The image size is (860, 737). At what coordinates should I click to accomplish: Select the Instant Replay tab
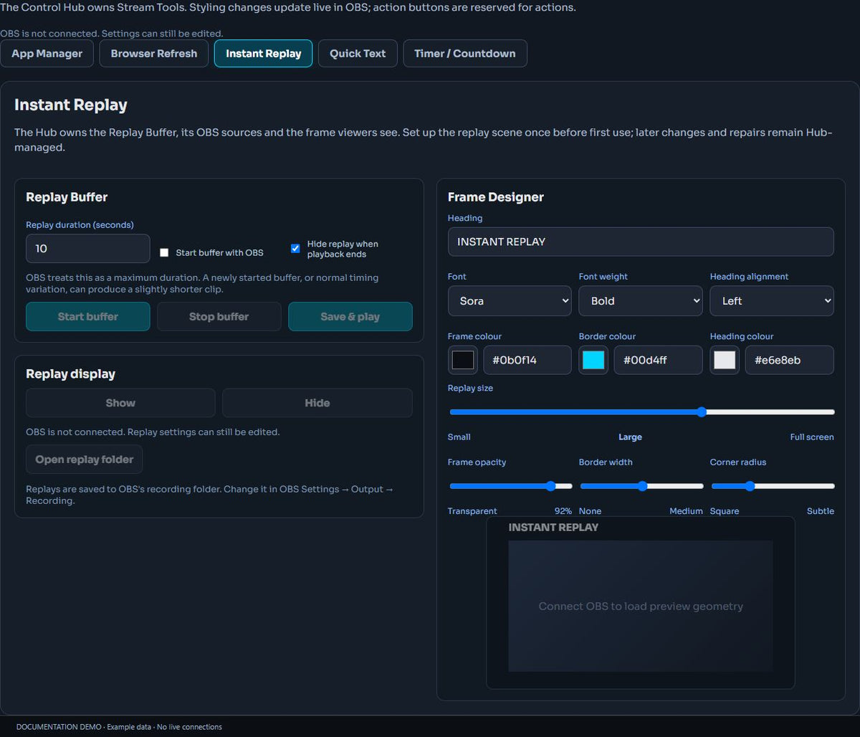pyautogui.click(x=263, y=53)
